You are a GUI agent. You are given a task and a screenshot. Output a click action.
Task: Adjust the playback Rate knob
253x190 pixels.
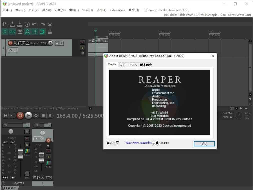point(239,115)
